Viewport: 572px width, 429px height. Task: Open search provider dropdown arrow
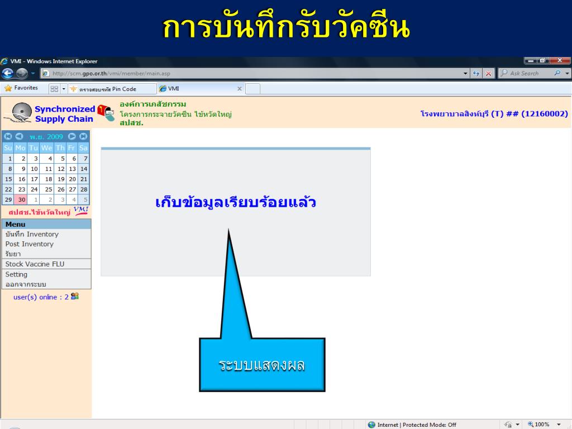click(567, 73)
